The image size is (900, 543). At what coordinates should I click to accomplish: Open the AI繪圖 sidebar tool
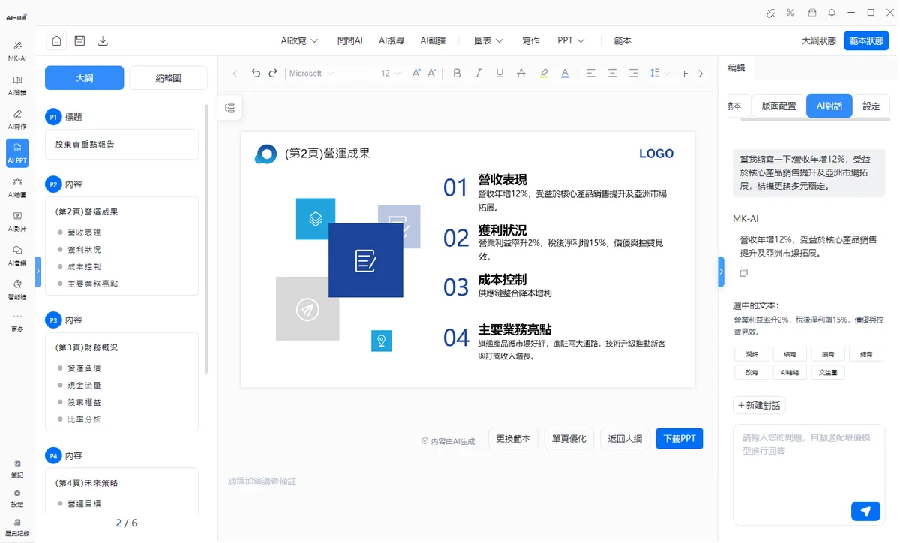click(x=17, y=187)
